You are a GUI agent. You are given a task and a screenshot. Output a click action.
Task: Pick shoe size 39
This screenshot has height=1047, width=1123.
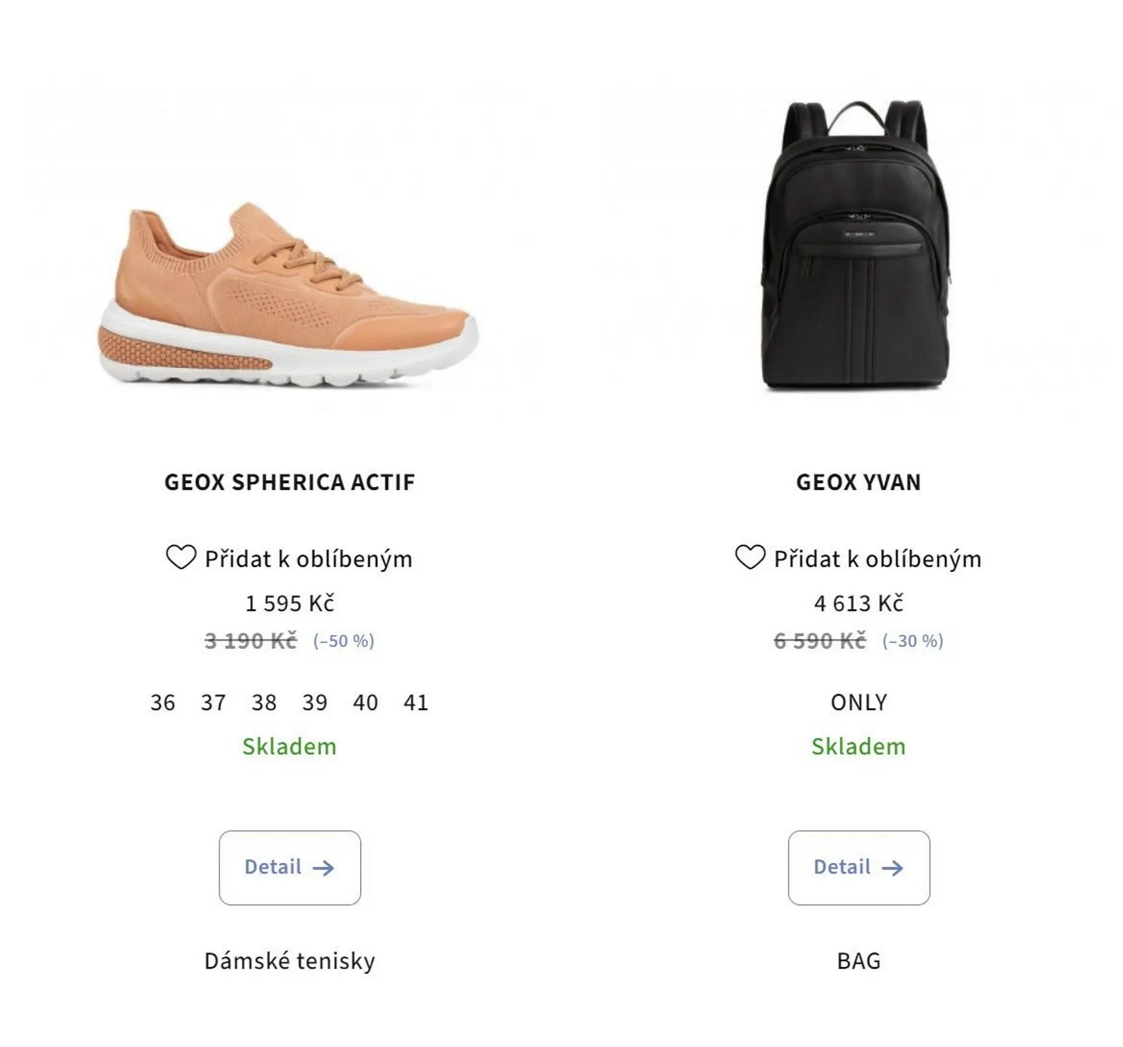315,702
